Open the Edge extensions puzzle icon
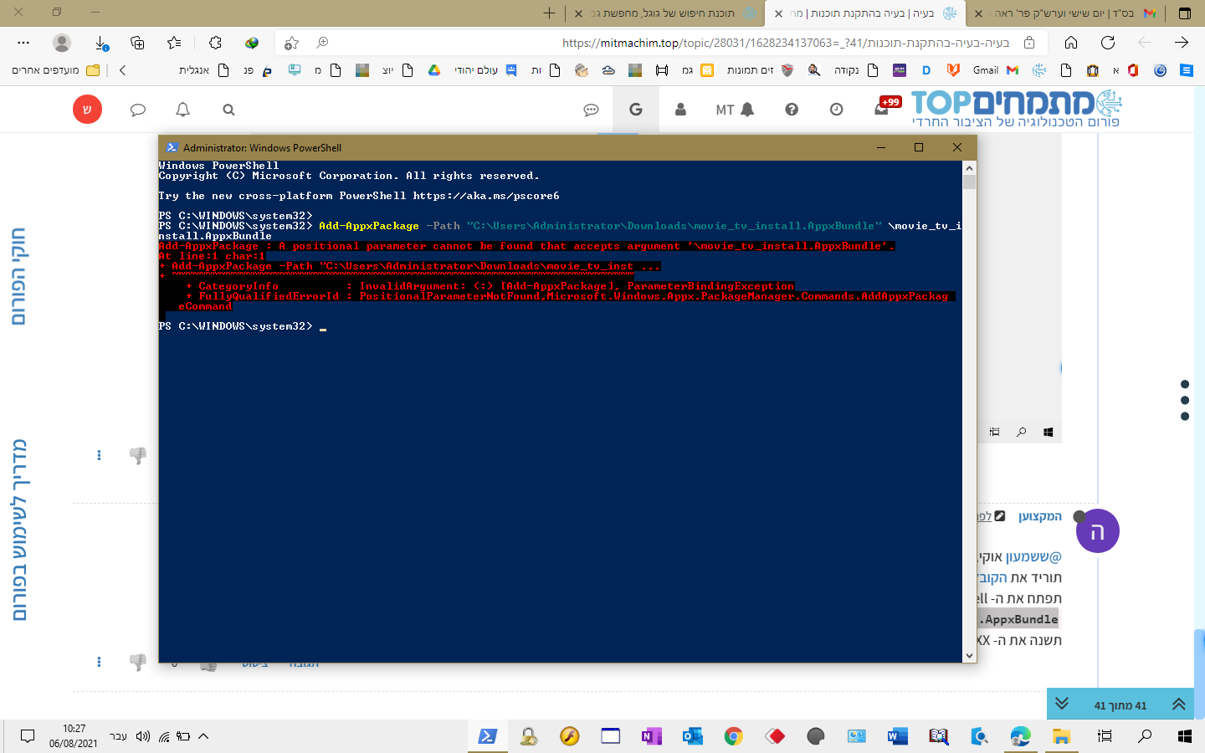 [x=215, y=43]
